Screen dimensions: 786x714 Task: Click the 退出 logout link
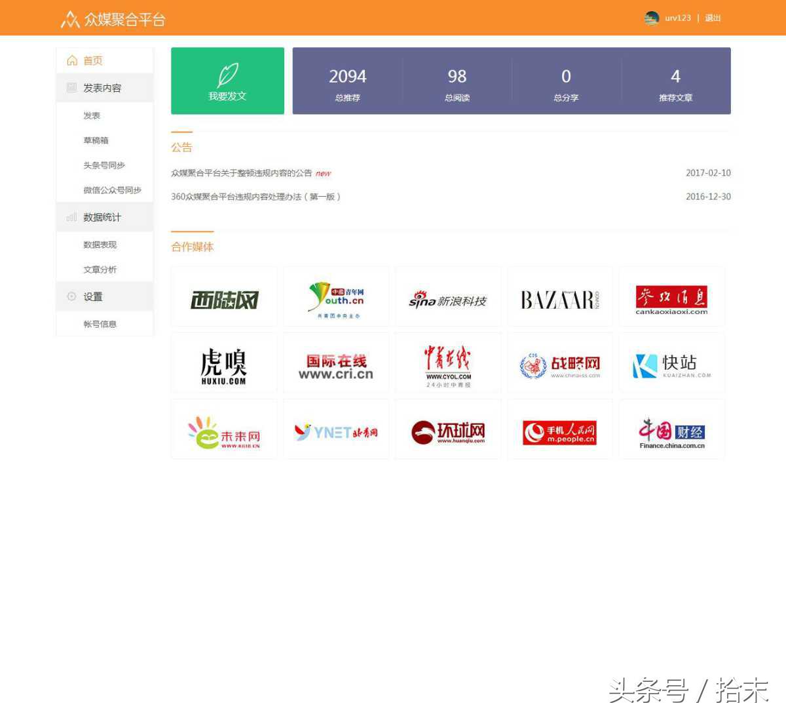click(713, 18)
